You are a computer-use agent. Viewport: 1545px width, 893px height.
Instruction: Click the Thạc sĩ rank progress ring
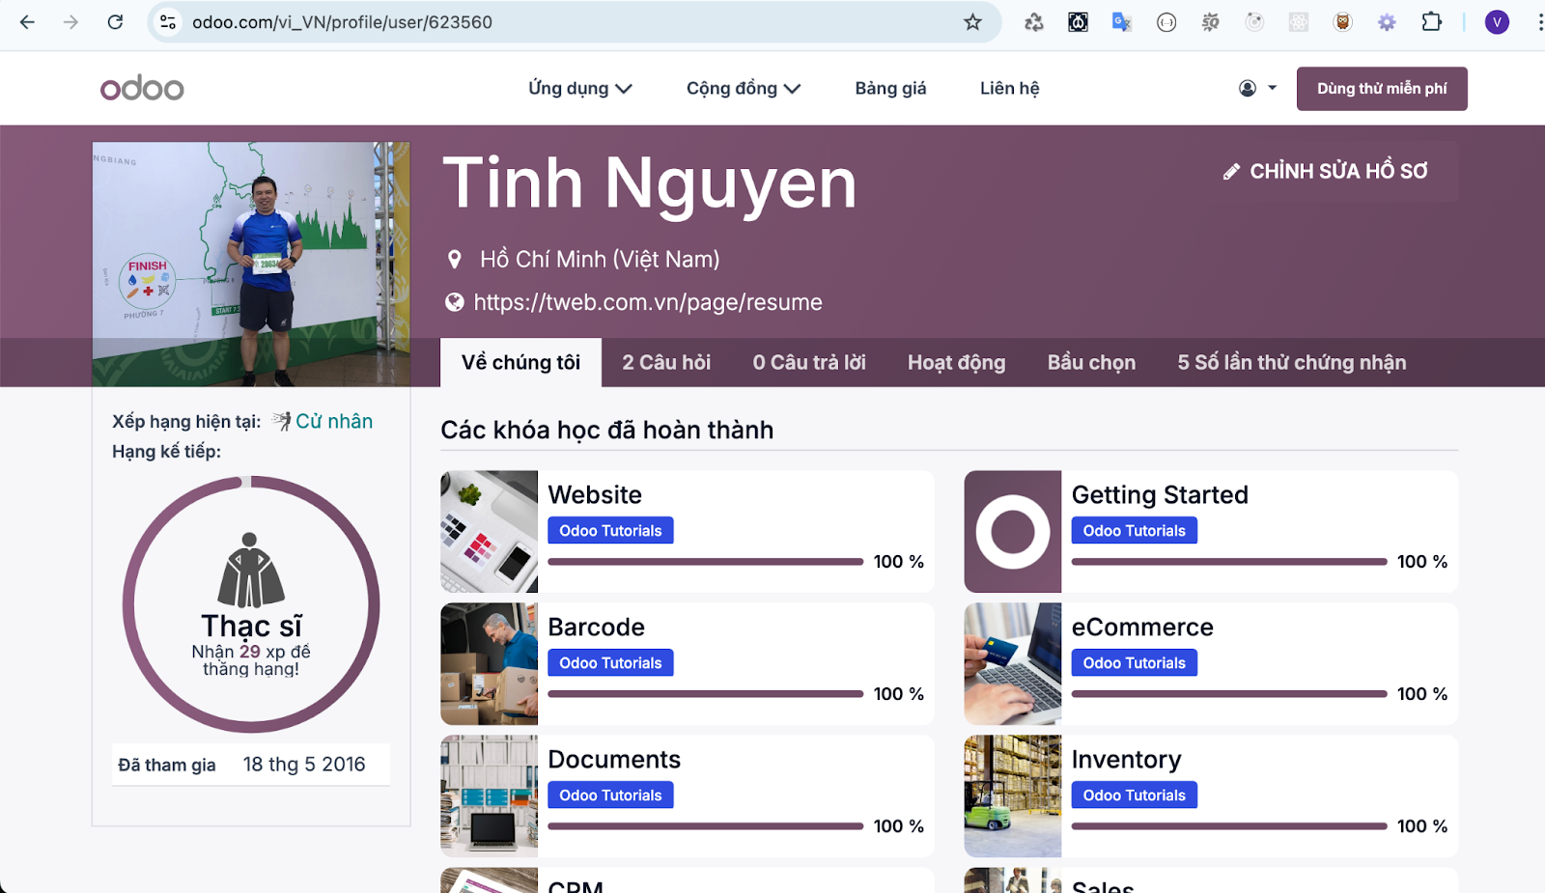click(251, 604)
